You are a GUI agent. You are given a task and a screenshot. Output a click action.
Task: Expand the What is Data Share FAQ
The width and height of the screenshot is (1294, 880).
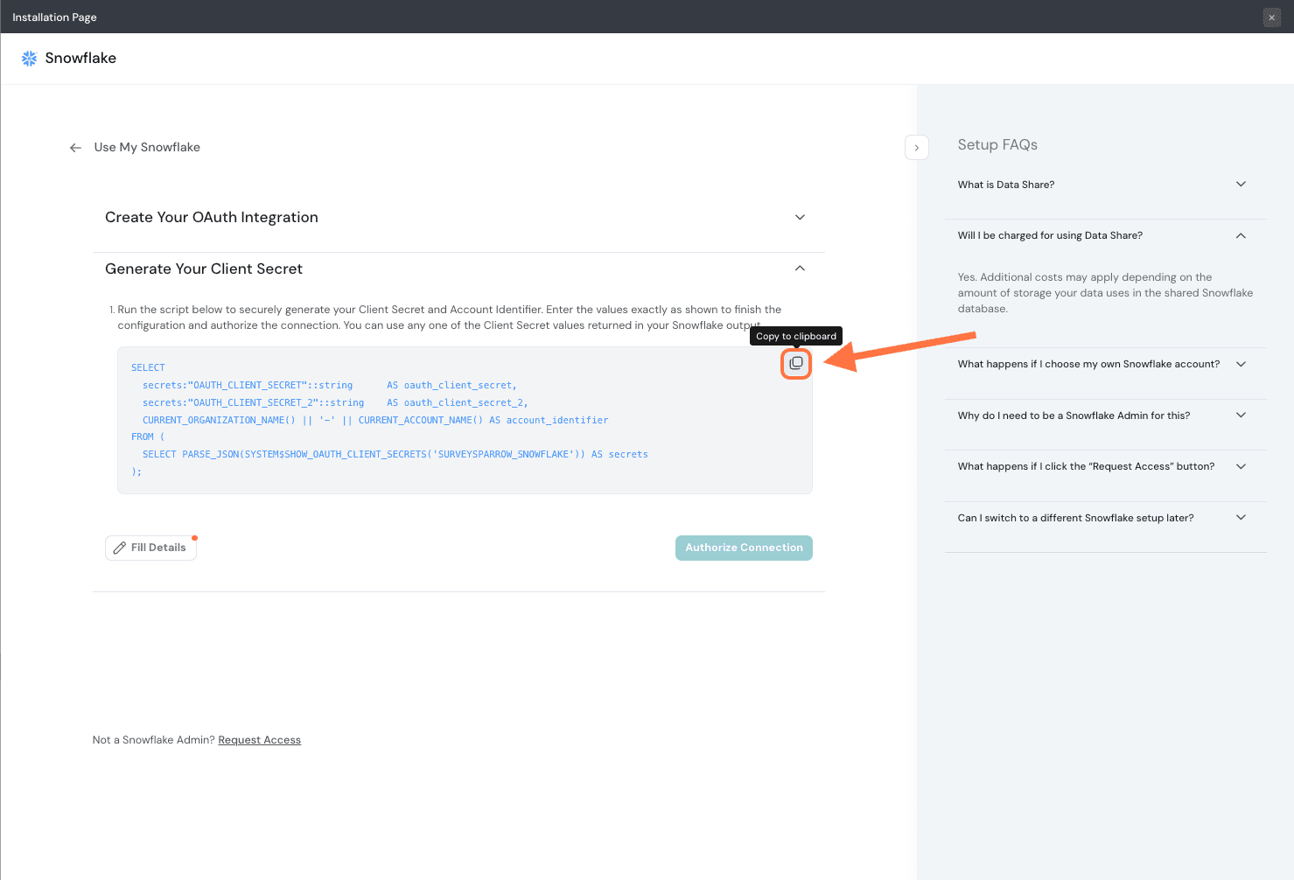point(1240,185)
